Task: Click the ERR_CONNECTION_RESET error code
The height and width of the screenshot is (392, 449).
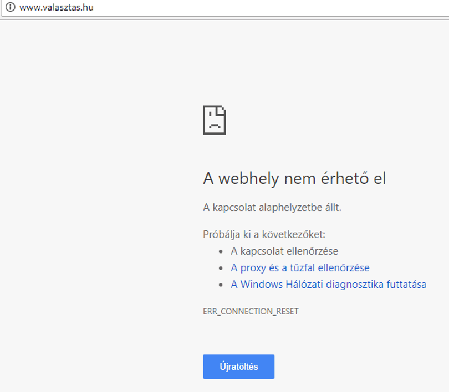Action: 251,311
